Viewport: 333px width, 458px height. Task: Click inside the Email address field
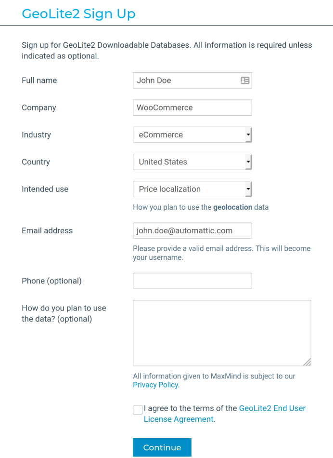[x=192, y=230]
